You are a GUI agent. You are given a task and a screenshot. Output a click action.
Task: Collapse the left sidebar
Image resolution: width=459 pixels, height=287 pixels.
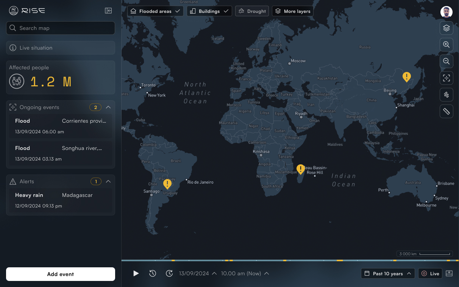108,11
